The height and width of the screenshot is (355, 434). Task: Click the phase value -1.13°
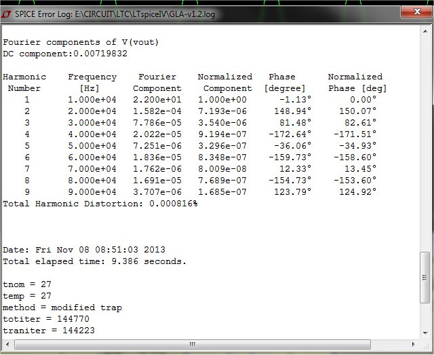(296, 100)
